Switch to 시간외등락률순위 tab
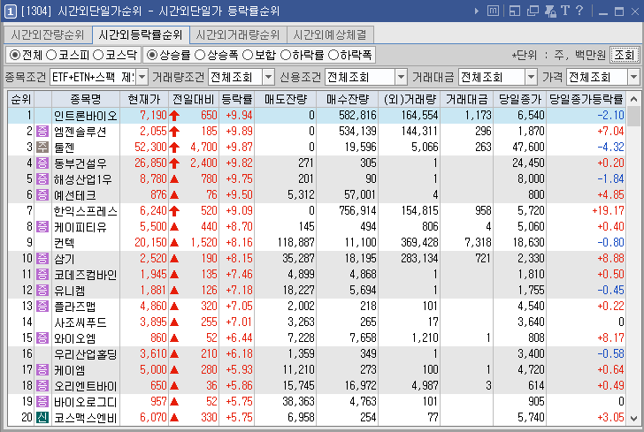 141,34
